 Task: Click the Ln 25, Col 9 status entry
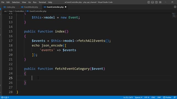[x=128, y=97]
